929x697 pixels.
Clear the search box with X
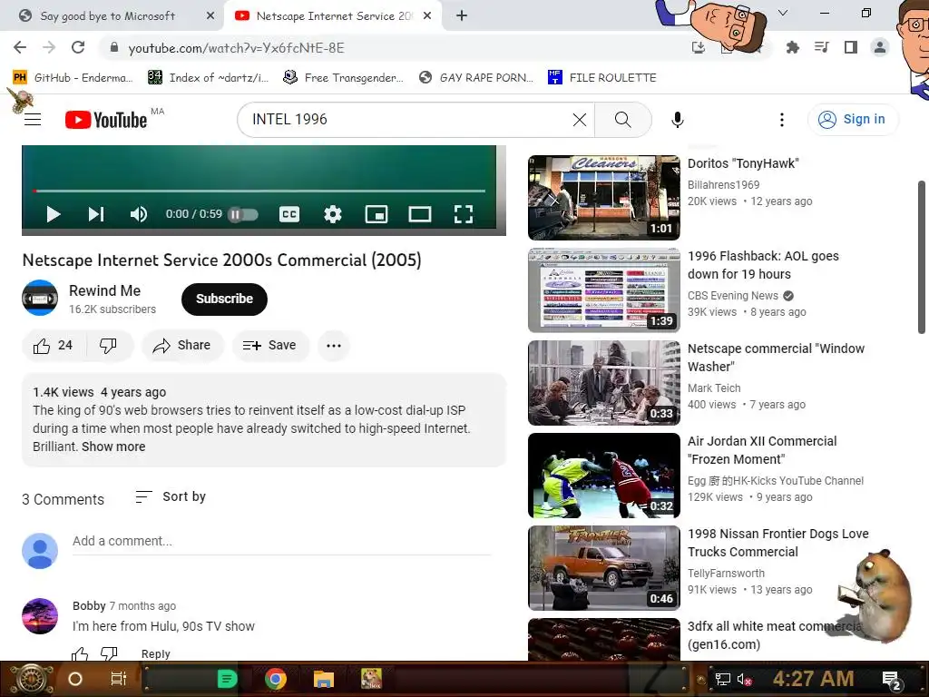580,120
